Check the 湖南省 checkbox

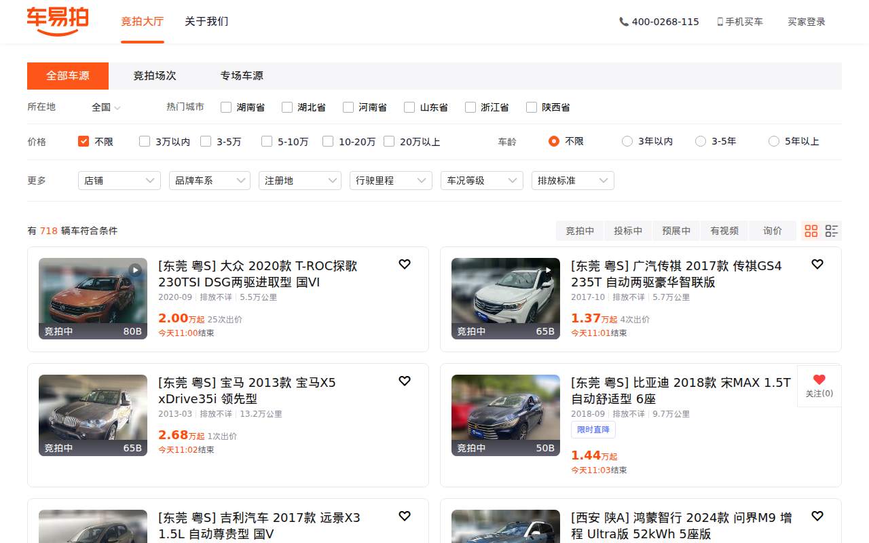(x=226, y=107)
